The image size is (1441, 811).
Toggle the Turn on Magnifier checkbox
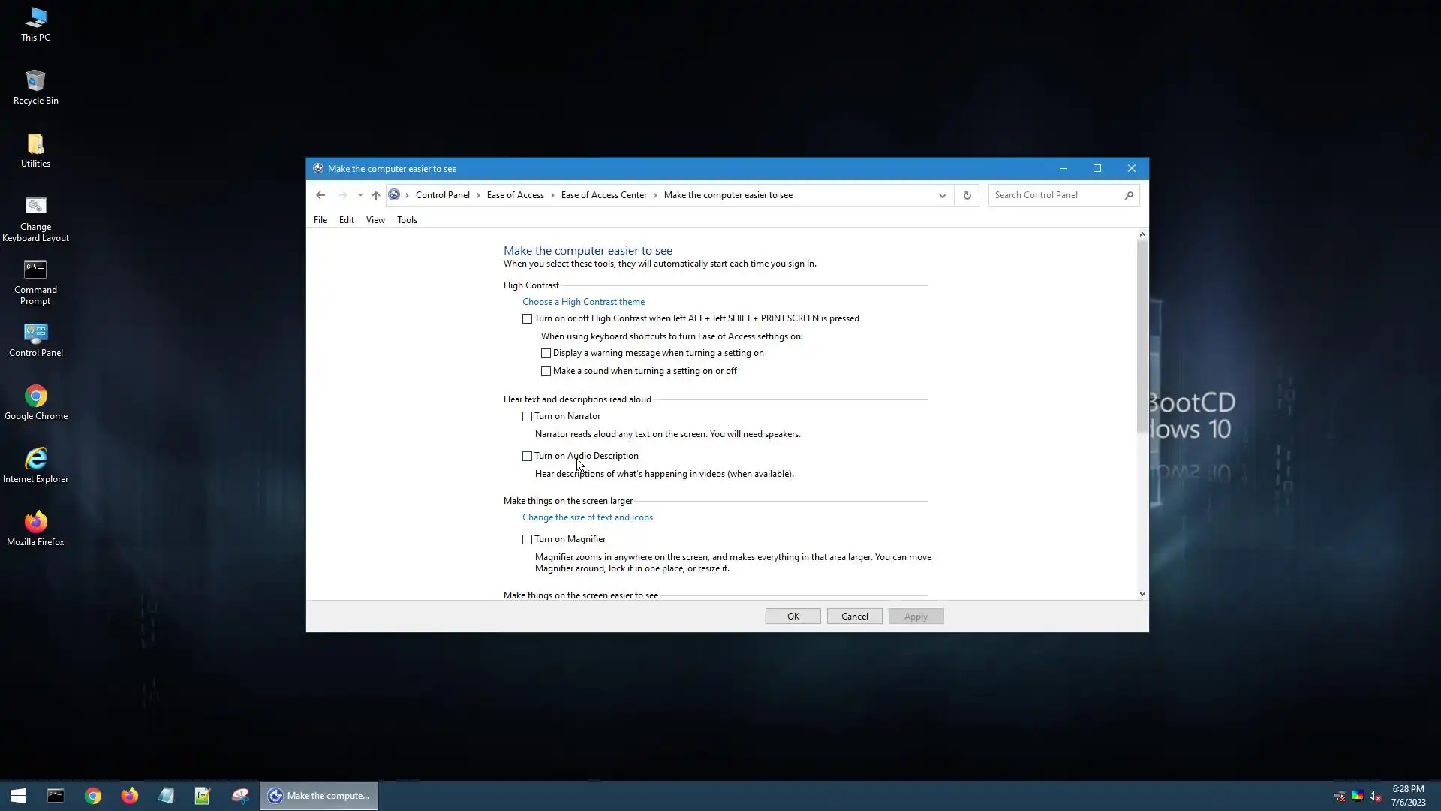[528, 540]
